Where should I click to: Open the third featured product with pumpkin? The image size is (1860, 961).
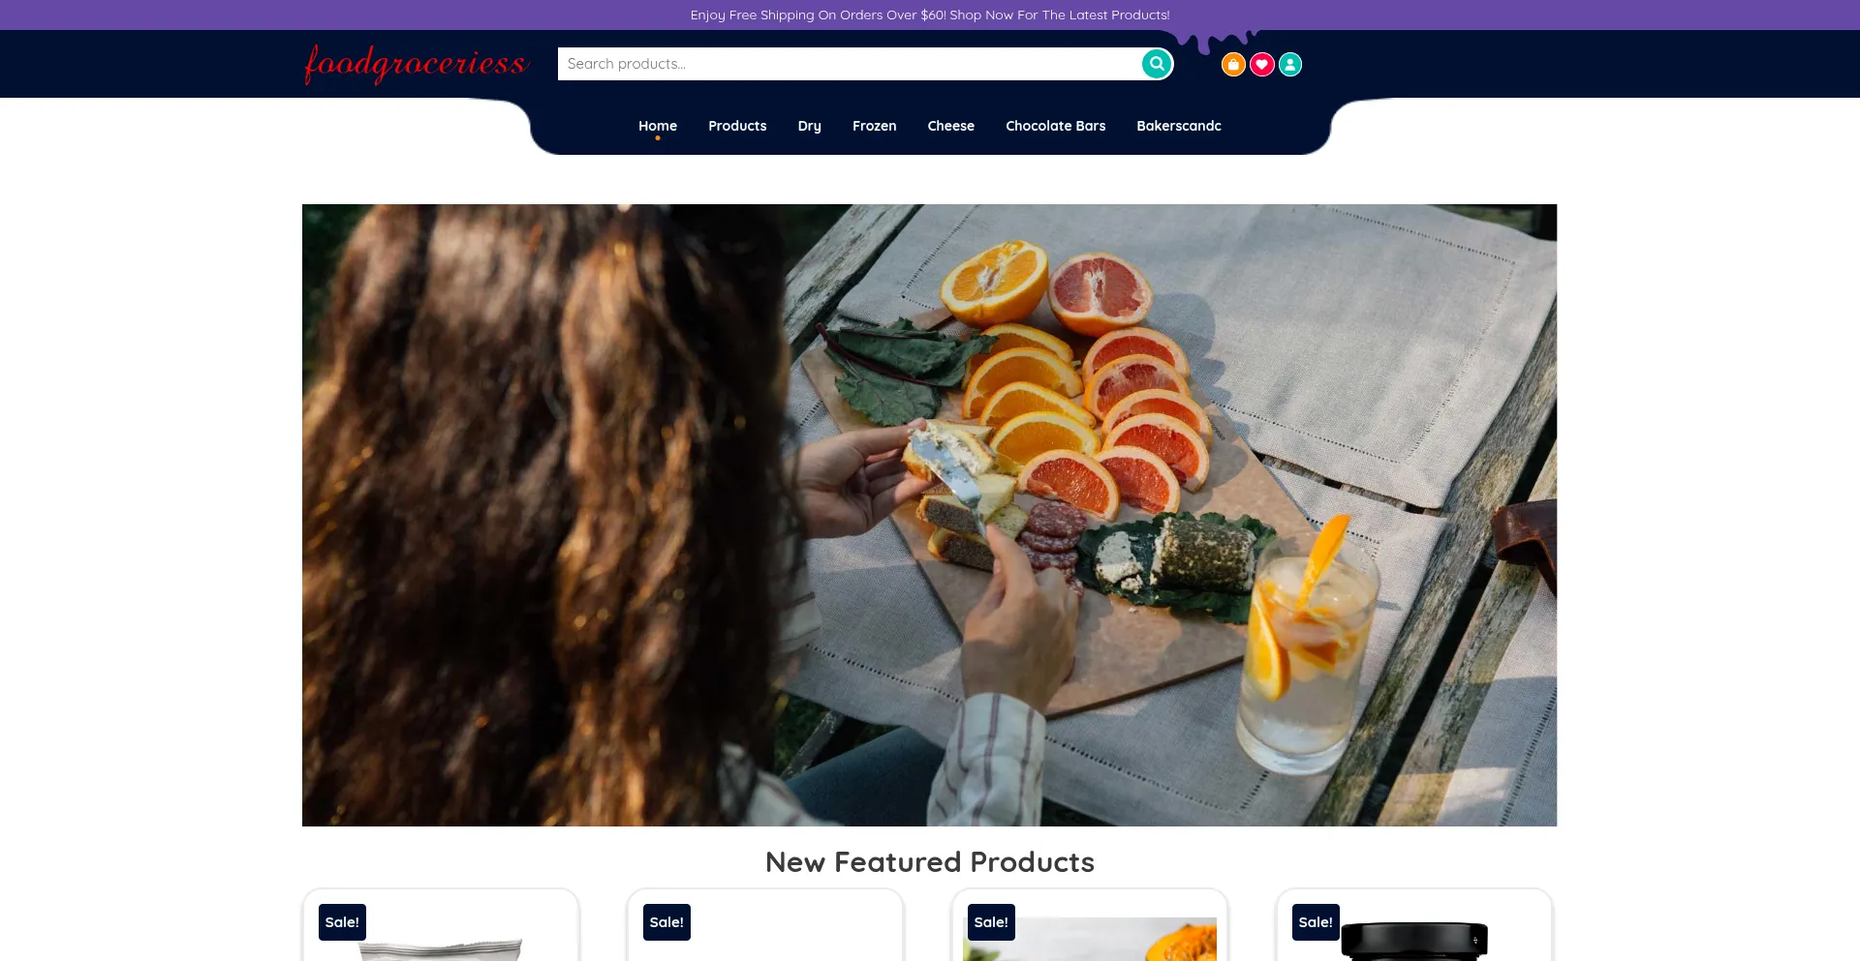pyautogui.click(x=1090, y=925)
